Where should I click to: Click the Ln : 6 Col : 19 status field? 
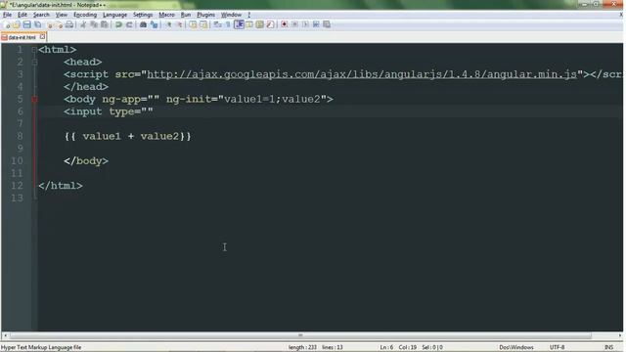point(398,348)
